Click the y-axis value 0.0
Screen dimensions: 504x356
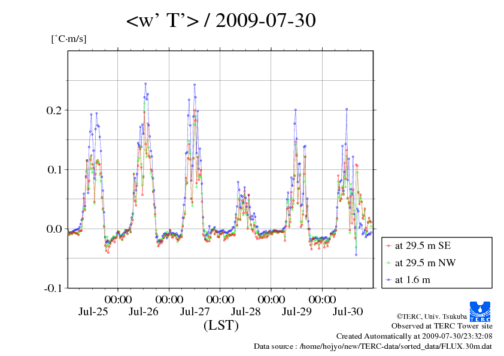click(x=54, y=229)
